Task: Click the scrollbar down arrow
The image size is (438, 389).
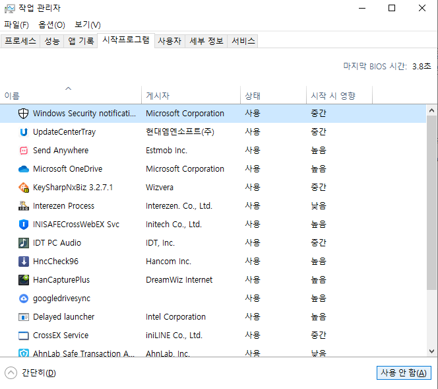Action: pos(431,351)
